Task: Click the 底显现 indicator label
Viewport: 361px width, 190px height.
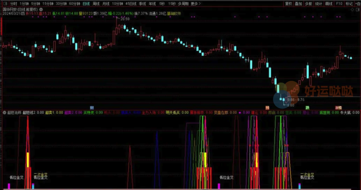Action: [329, 113]
